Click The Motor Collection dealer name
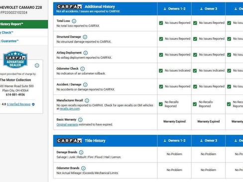The width and height of the screenshot is (243, 182). (x=15, y=80)
